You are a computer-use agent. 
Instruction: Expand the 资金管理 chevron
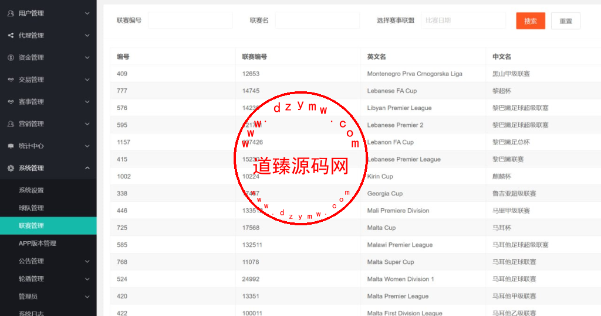tap(87, 58)
